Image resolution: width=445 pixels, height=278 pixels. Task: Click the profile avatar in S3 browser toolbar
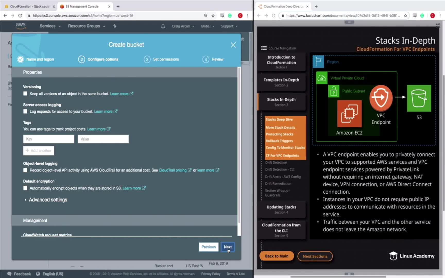tap(240, 16)
